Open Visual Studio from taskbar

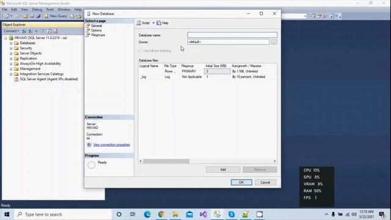(203, 215)
